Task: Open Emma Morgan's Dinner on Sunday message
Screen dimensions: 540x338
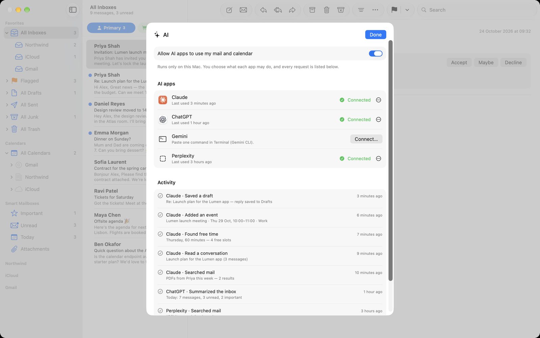Action: [x=116, y=142]
